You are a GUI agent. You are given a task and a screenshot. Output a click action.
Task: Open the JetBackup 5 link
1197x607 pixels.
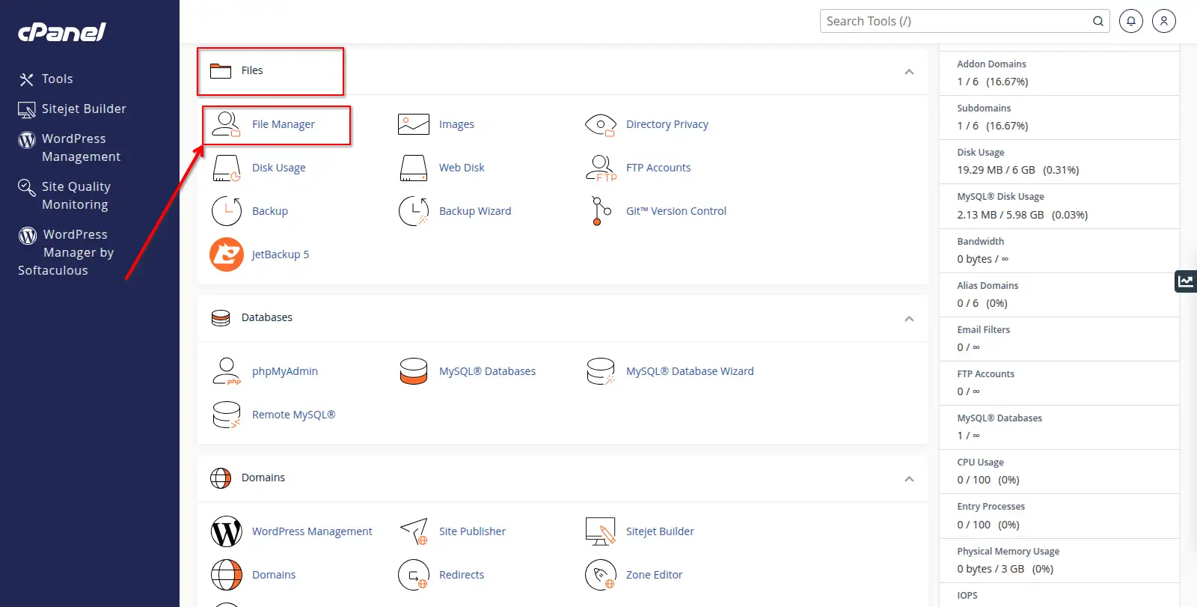[281, 254]
